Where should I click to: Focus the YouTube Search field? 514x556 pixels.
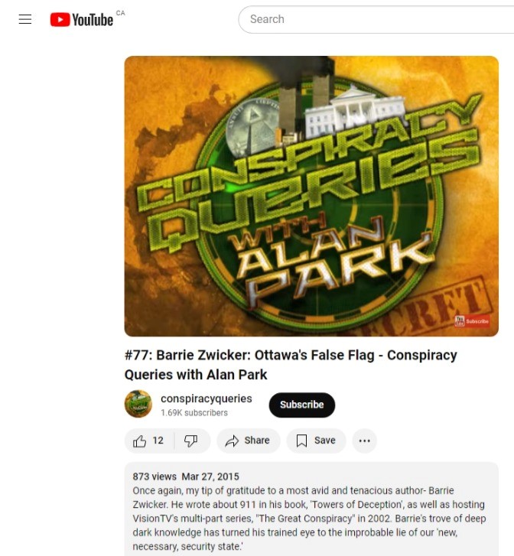[376, 19]
